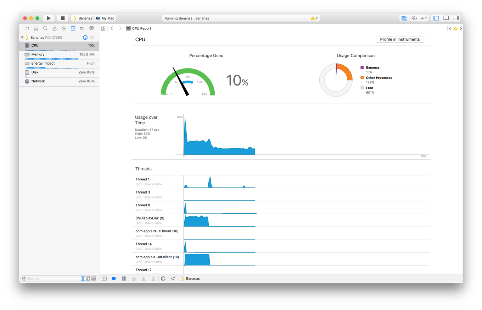Select the Find navigator magnifying glass
The height and width of the screenshot is (310, 482).
[45, 28]
